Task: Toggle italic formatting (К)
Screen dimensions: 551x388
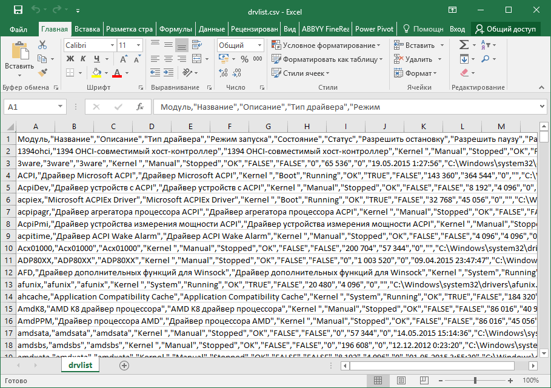Action: pos(83,59)
